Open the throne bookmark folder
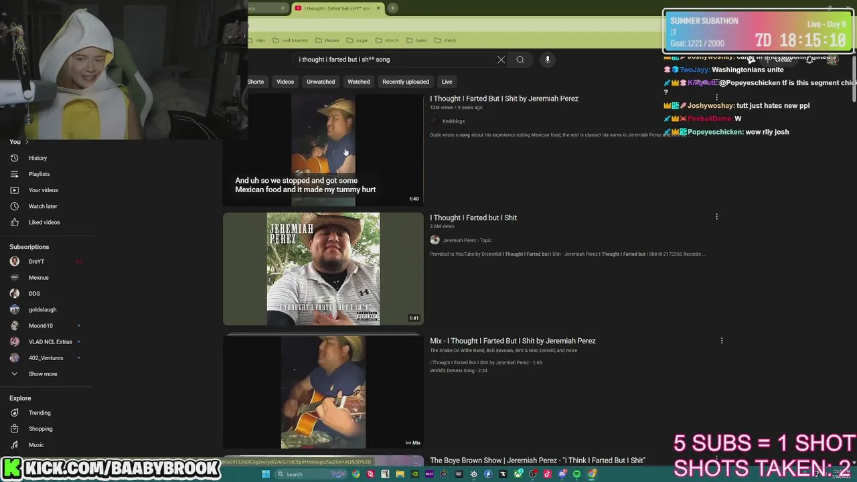The height and width of the screenshot is (482, 857). click(327, 40)
